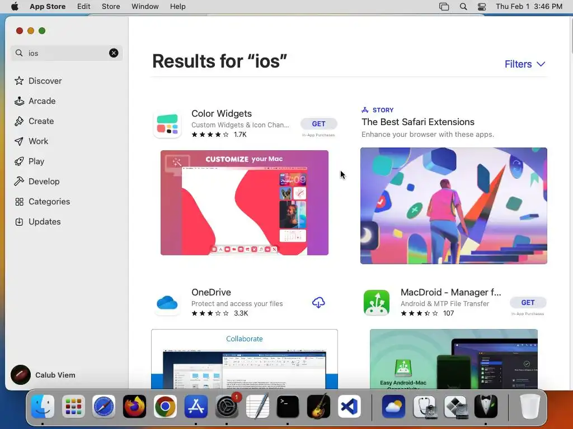
Task: Open TextEdit from the Dock
Action: click(x=257, y=407)
